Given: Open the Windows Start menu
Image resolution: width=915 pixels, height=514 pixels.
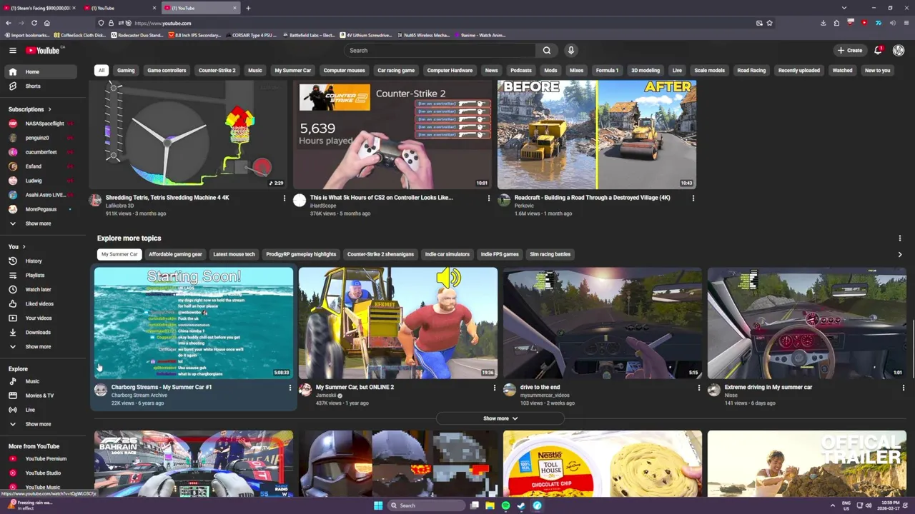Looking at the screenshot, I should click(x=377, y=505).
